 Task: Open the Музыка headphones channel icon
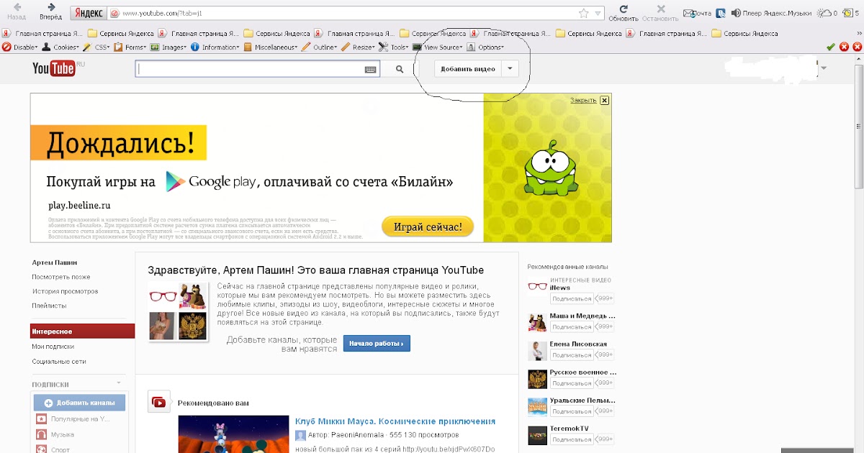[42, 434]
